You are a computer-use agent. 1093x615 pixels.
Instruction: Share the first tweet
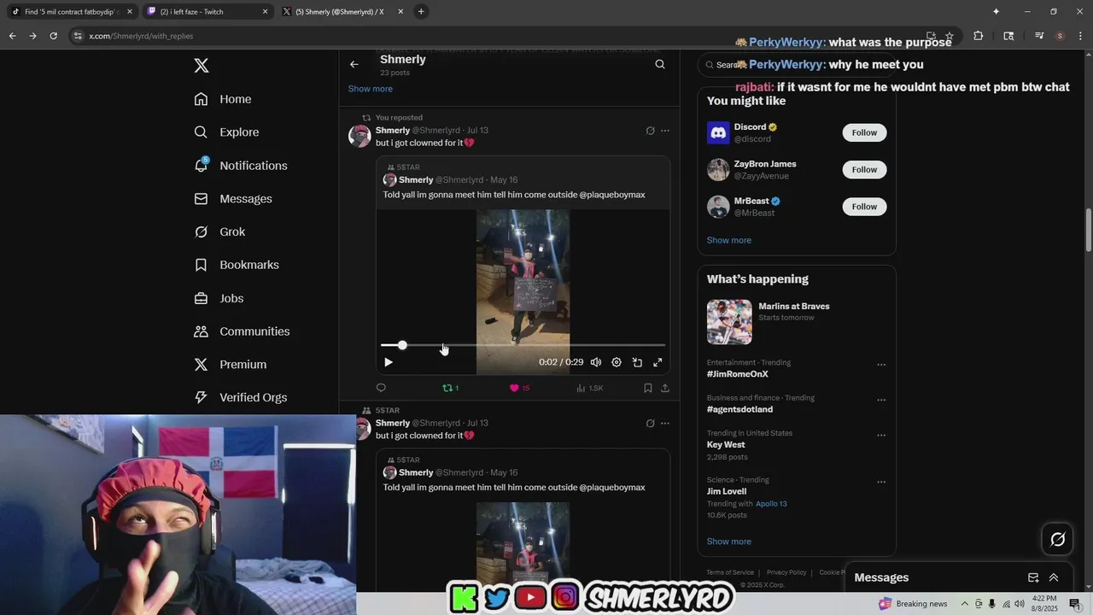(665, 388)
